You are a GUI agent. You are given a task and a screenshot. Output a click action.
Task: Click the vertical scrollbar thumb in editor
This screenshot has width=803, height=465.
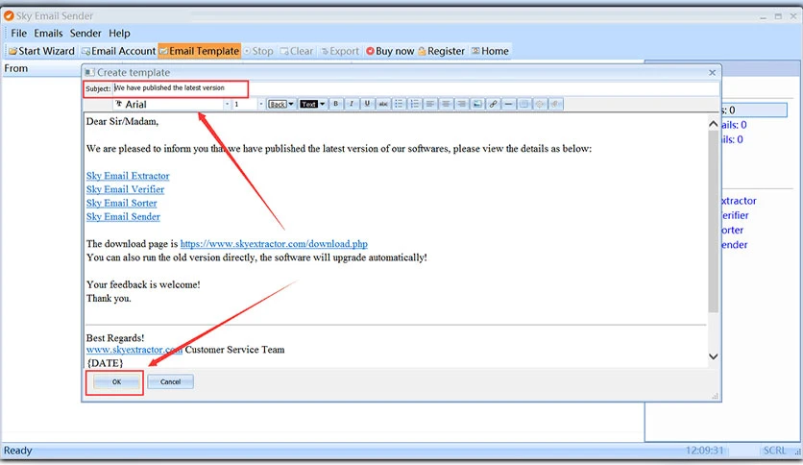(713, 221)
